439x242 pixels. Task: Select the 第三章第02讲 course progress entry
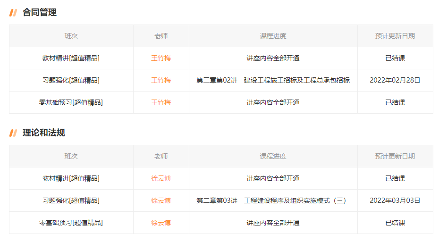(273, 80)
